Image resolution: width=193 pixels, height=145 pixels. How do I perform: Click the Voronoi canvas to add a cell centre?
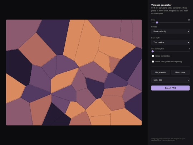pyautogui.click(x=74, y=72)
